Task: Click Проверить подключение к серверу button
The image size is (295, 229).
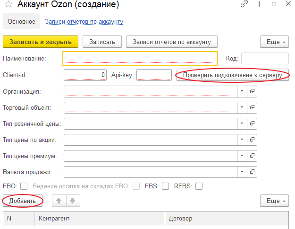Action: (x=233, y=75)
